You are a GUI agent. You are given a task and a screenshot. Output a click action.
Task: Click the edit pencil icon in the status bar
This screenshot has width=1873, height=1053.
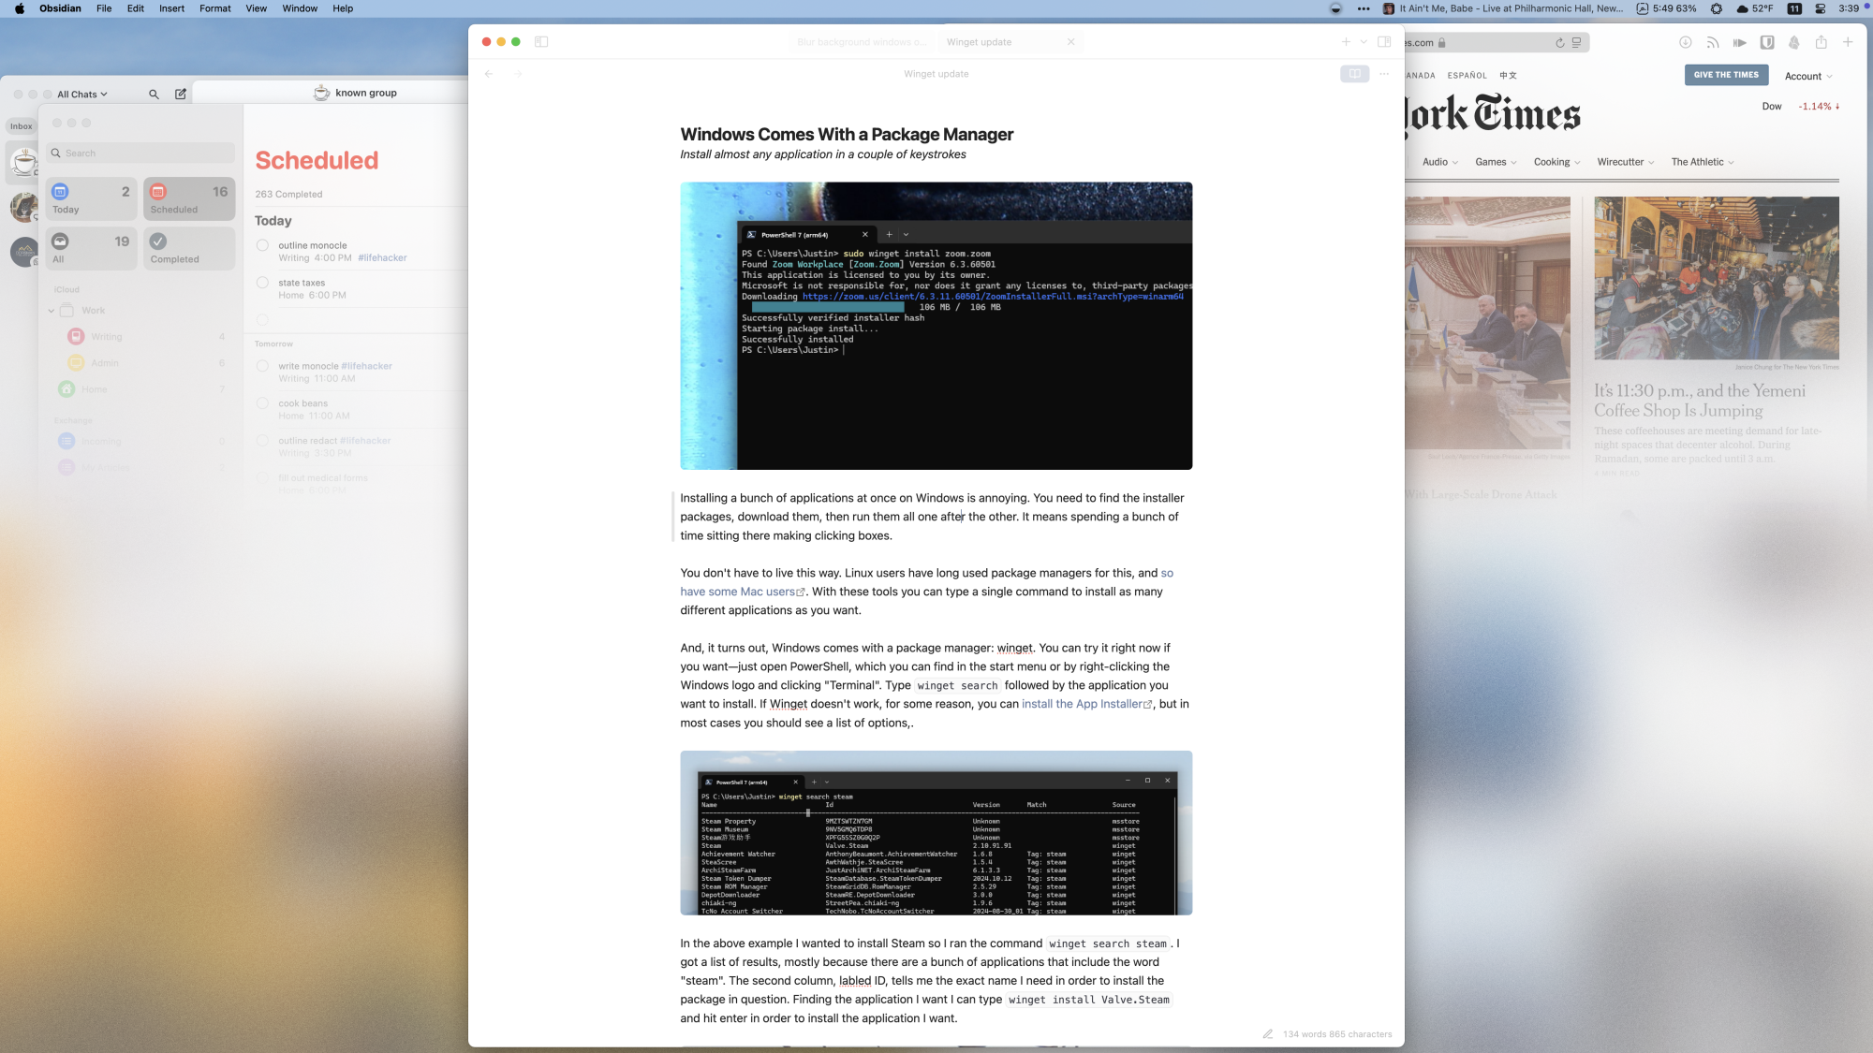1268,1034
